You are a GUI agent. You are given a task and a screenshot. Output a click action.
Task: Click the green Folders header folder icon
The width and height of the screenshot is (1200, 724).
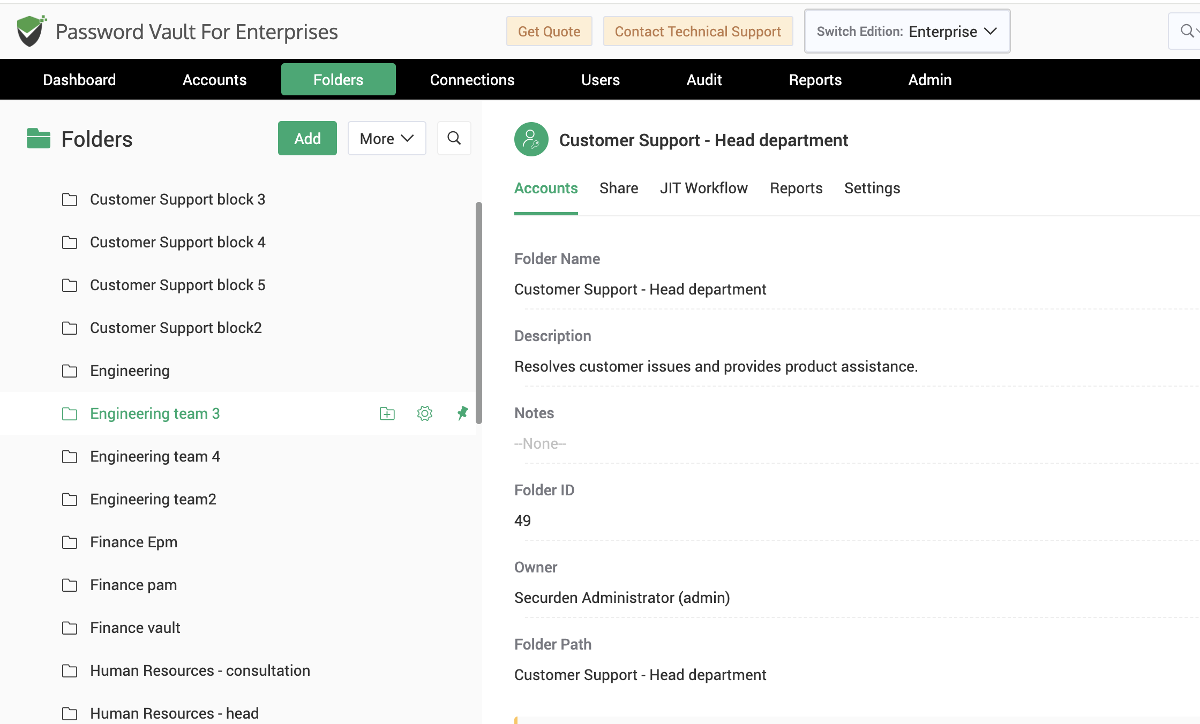(x=39, y=139)
